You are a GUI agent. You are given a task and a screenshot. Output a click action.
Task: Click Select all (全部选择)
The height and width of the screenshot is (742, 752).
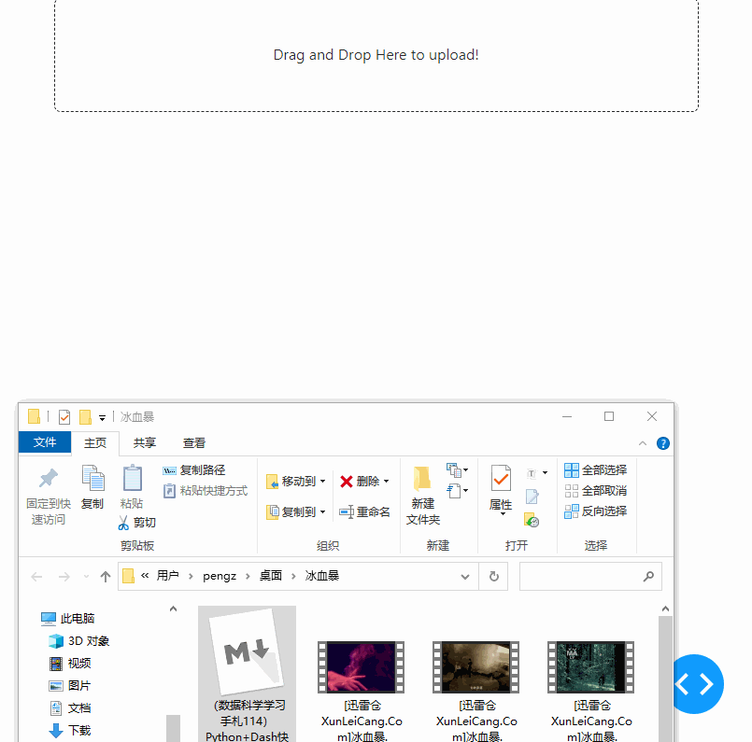tap(595, 470)
